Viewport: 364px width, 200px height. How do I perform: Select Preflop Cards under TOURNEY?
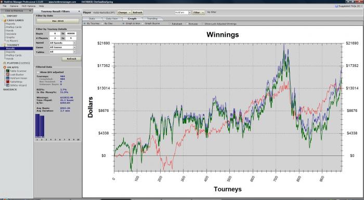pyautogui.click(x=14, y=55)
